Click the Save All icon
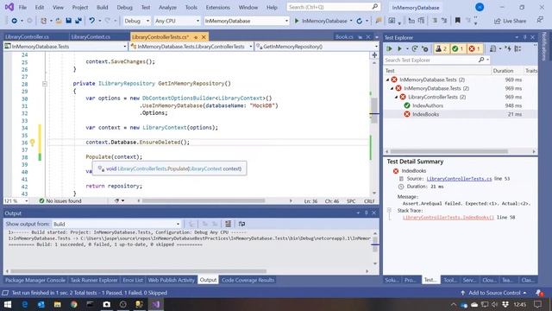 point(78,21)
